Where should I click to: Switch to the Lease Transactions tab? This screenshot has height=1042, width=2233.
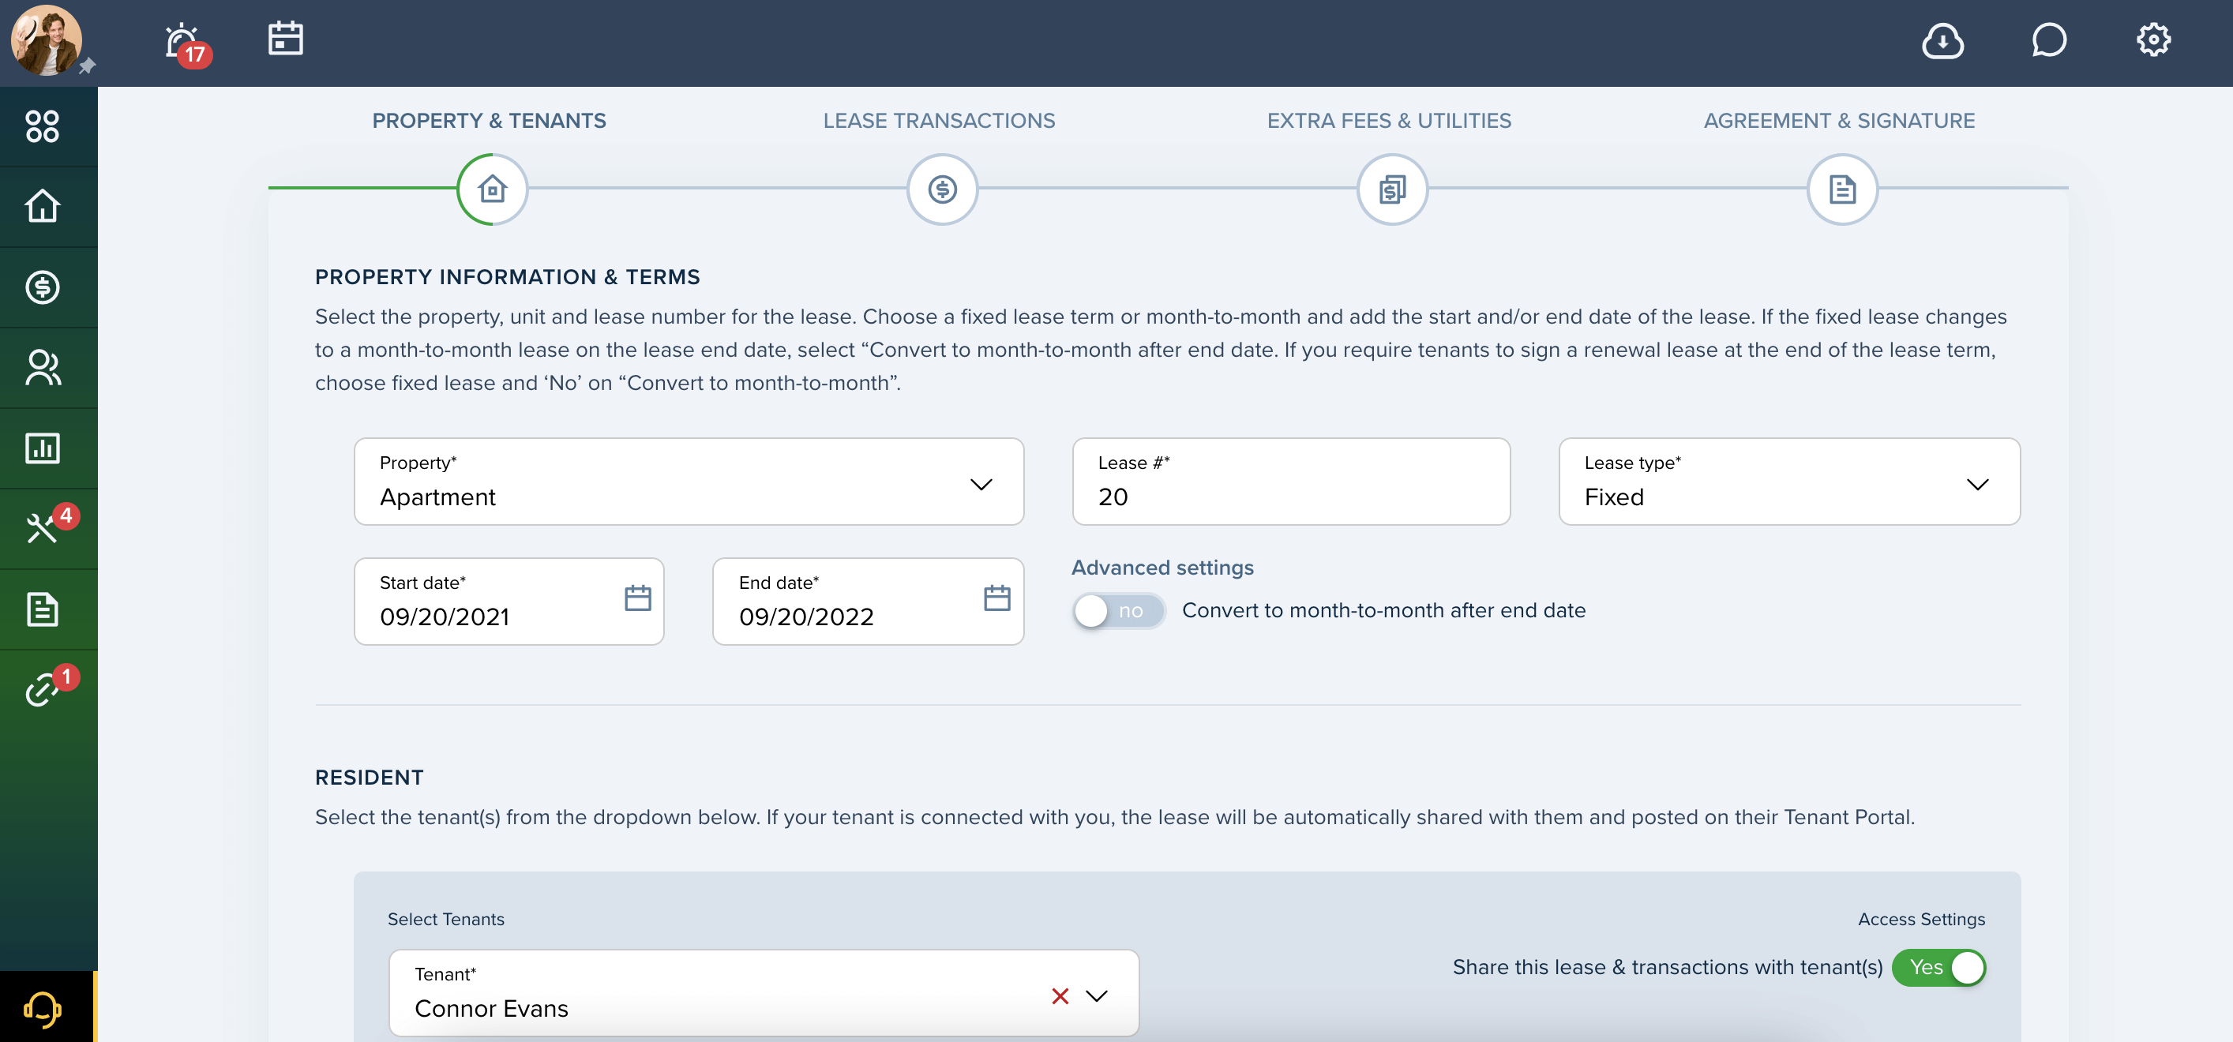[939, 121]
